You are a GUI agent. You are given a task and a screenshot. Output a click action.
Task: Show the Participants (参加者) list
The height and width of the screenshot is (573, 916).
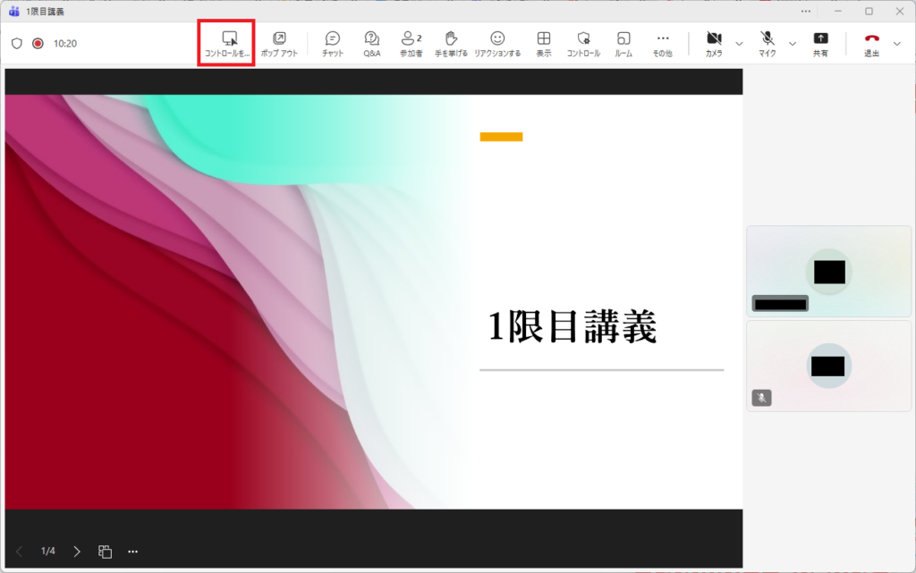[411, 43]
